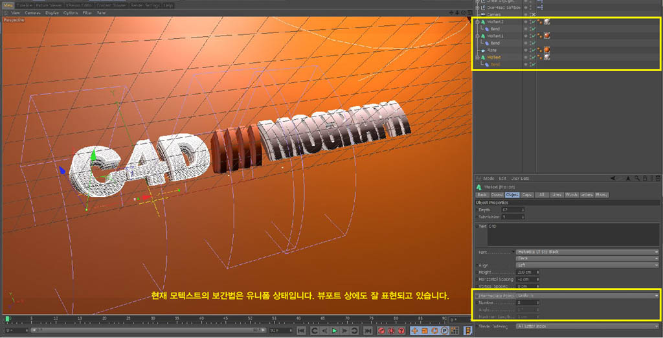Click the Text input area containing C4D
663x338 pixels.
[574, 234]
